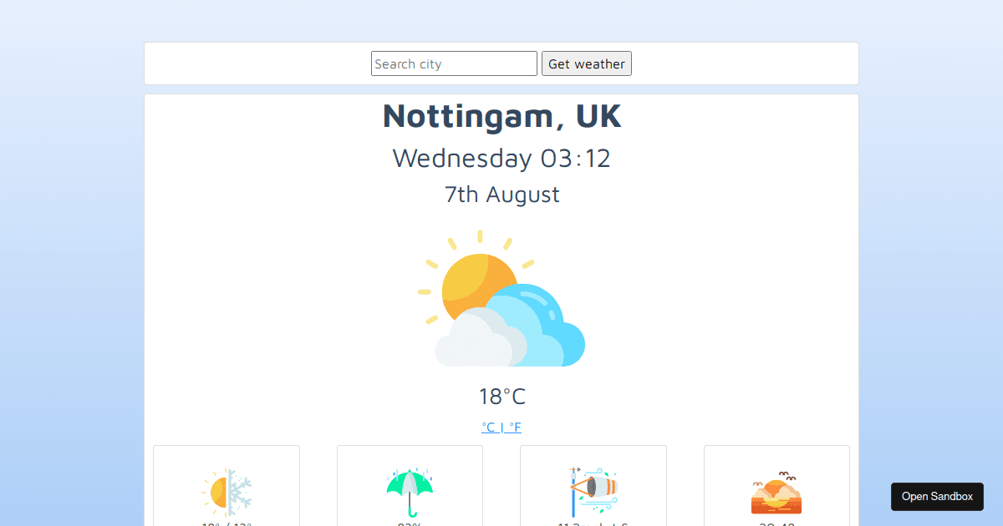
Task: Click the Wednesday 03:12 time display
Action: [501, 158]
